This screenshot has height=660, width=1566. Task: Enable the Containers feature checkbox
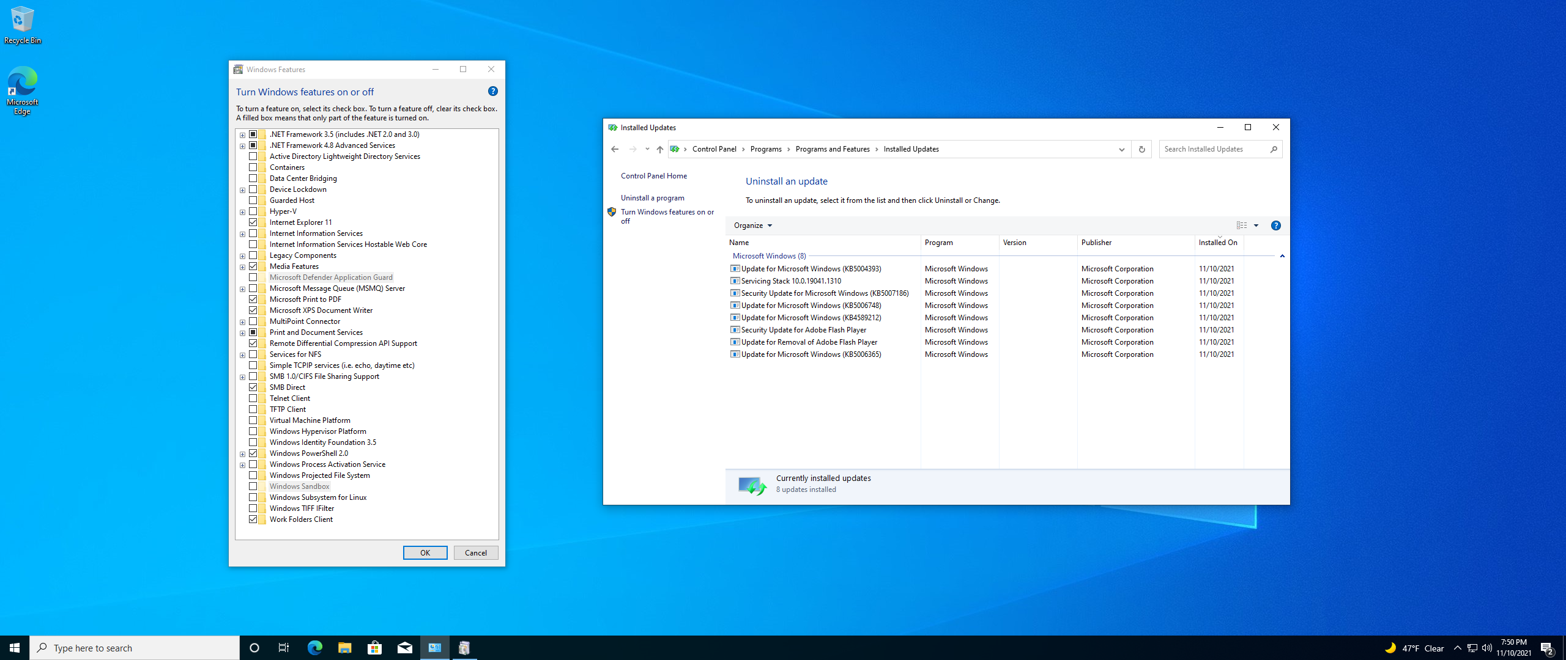253,167
